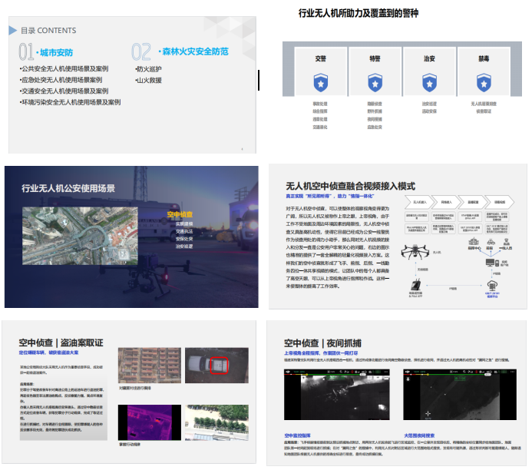Click the blue triangle beside 目录 CONTENTS

tap(12, 30)
